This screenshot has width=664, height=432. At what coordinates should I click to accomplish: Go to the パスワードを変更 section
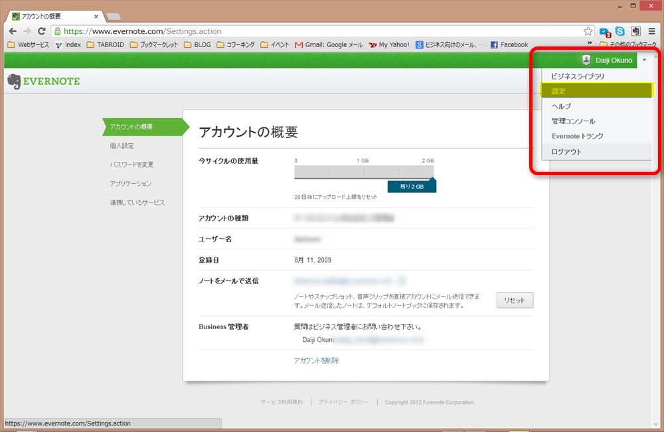(x=131, y=165)
